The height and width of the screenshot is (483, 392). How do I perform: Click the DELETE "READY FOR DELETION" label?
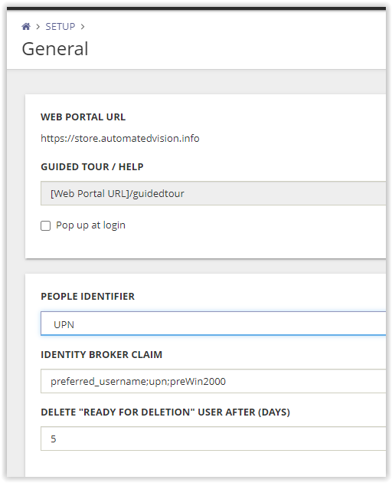[165, 412]
